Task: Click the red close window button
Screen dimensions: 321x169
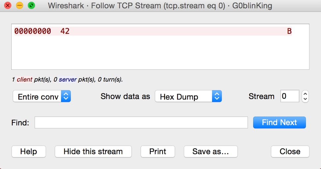Action: [x=8, y=5]
